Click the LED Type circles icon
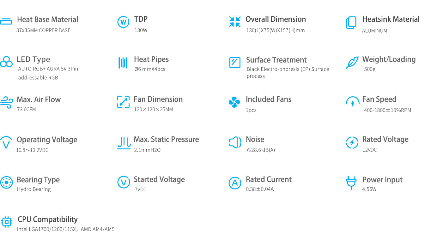The height and width of the screenshot is (252, 443). click(x=6, y=62)
